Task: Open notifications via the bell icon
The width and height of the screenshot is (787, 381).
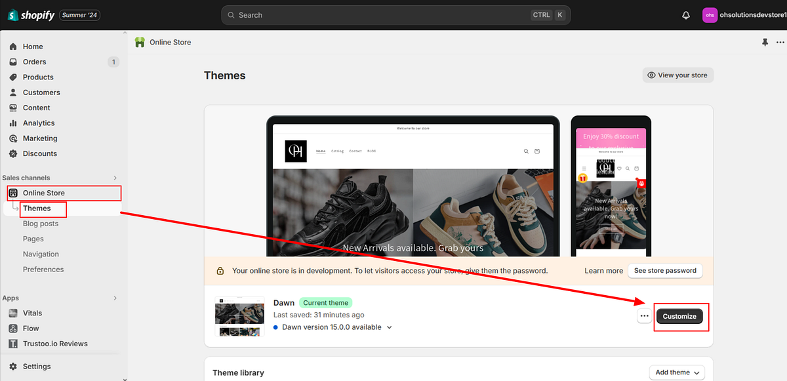Action: (x=685, y=14)
